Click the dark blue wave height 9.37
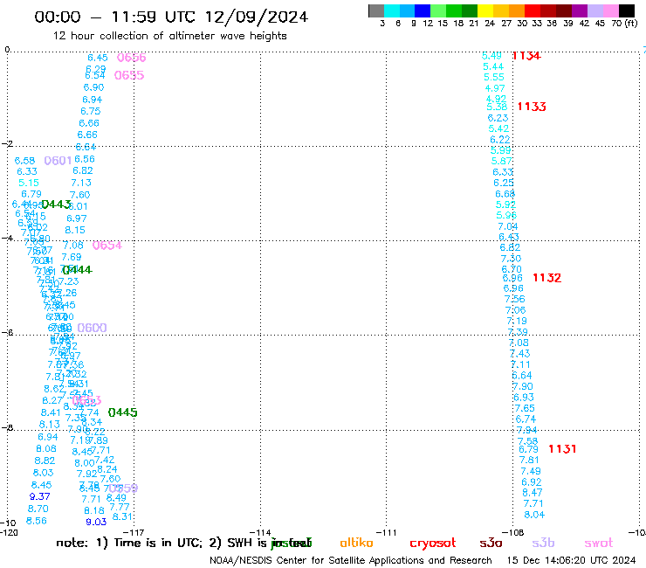 coord(39,496)
